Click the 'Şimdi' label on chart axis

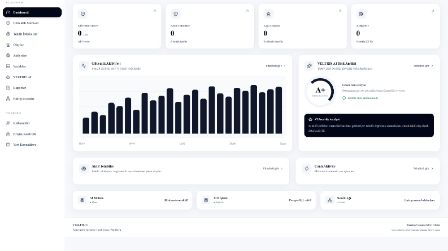[283, 144]
